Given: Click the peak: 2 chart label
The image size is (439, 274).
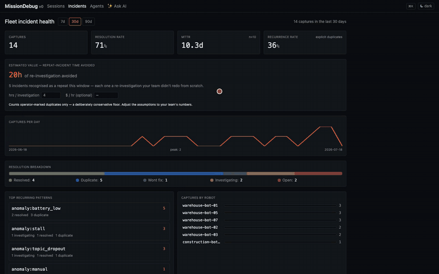Looking at the screenshot, I should tap(176, 149).
